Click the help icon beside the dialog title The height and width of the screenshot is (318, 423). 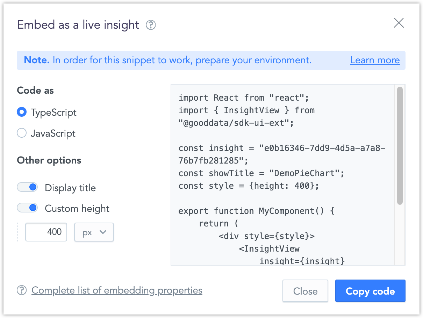[151, 25]
